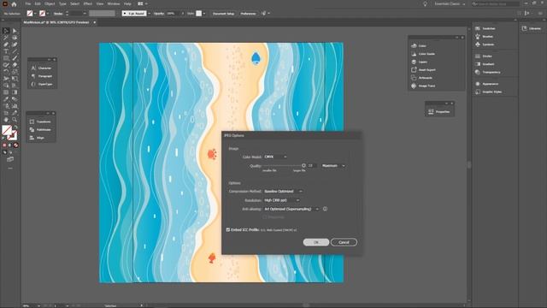This screenshot has width=547, height=308.
Task: Open the Character panel icon
Action: point(33,68)
